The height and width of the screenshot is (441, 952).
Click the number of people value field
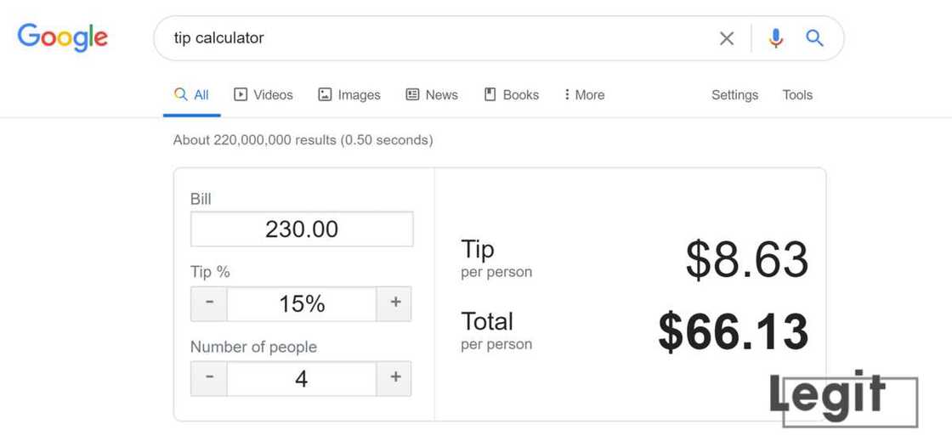click(302, 378)
